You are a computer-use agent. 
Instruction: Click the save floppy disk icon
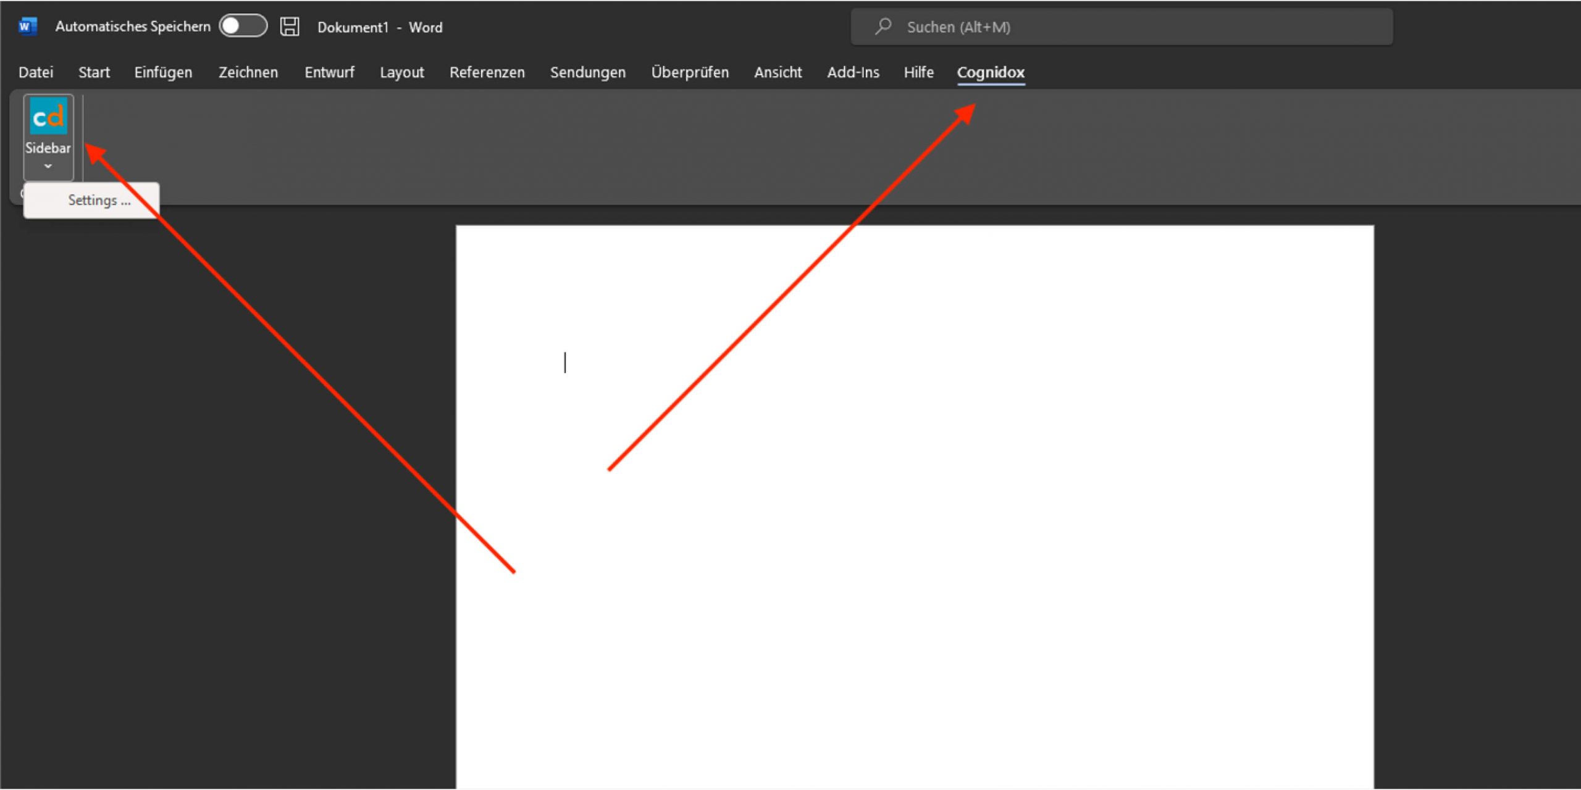pos(289,27)
